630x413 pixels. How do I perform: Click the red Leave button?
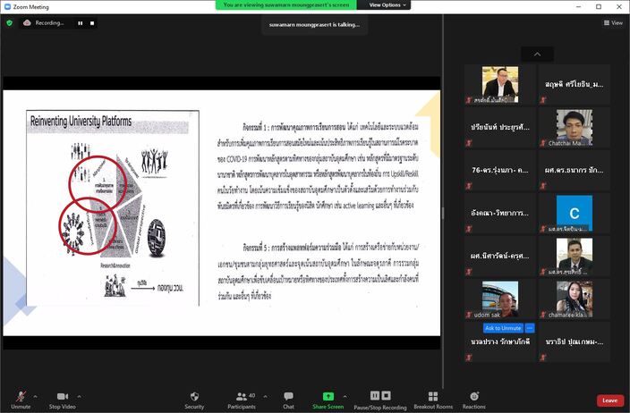point(610,400)
